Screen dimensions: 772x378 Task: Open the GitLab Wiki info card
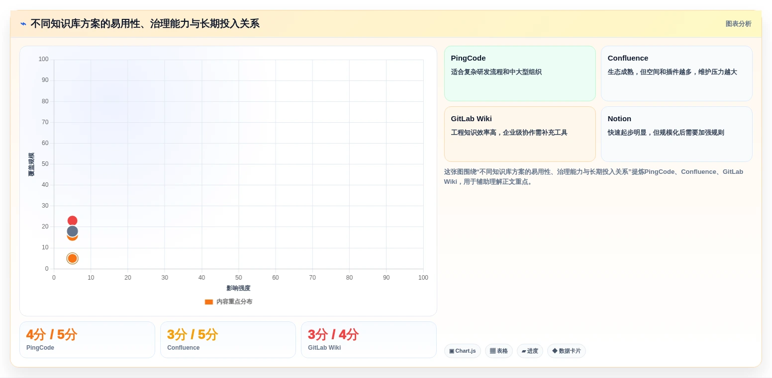(520, 134)
